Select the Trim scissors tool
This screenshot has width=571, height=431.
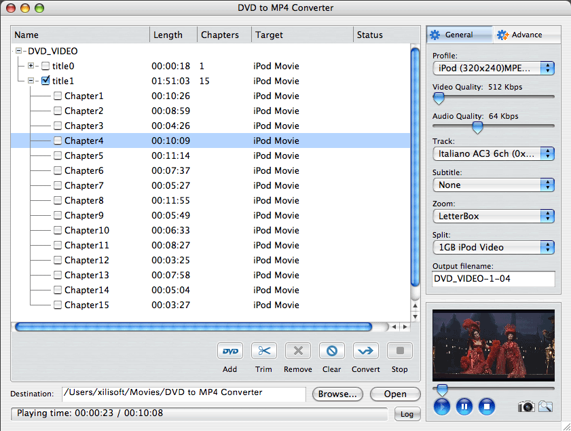point(264,351)
